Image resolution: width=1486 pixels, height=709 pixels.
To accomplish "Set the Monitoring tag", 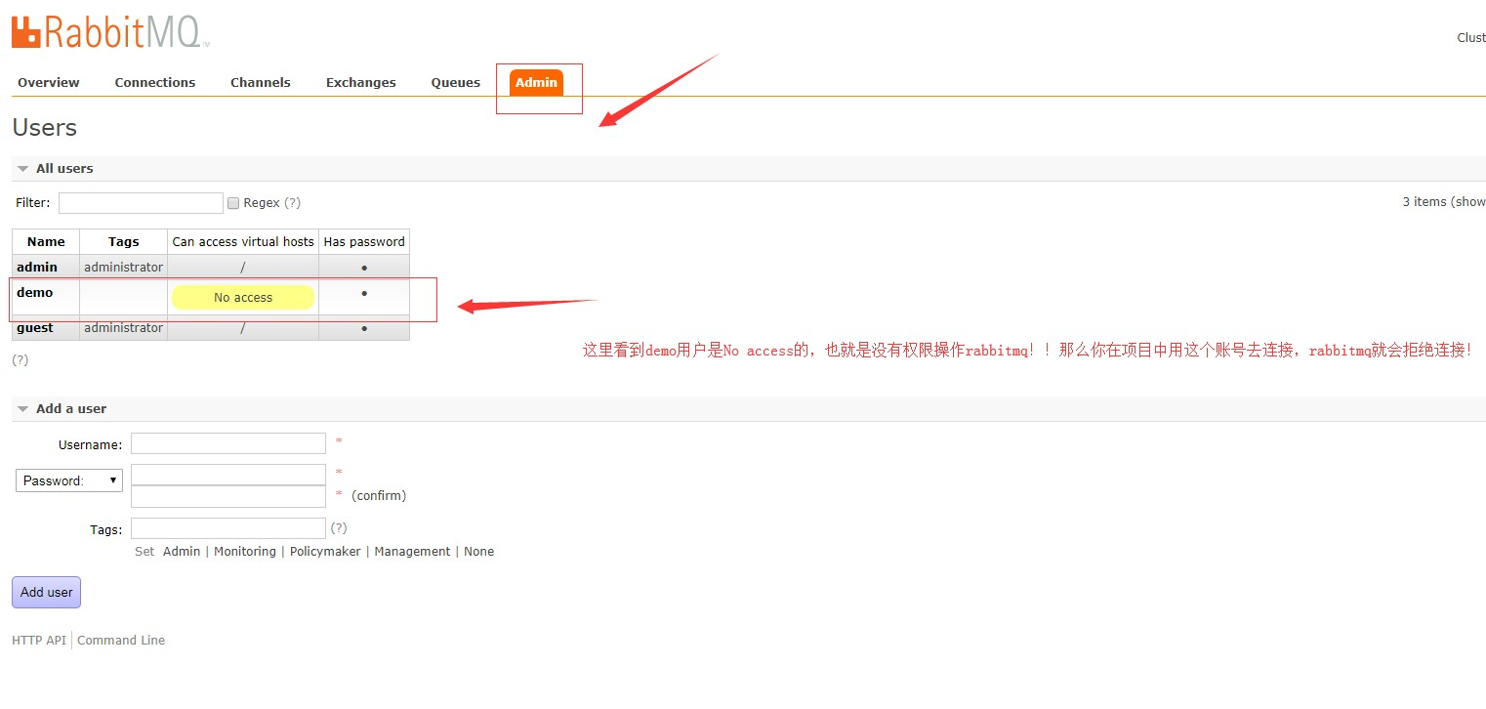I will [x=245, y=552].
